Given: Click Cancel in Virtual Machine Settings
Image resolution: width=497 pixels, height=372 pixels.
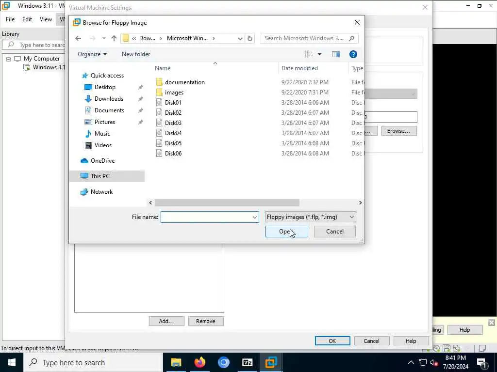Looking at the screenshot, I should click(x=371, y=341).
